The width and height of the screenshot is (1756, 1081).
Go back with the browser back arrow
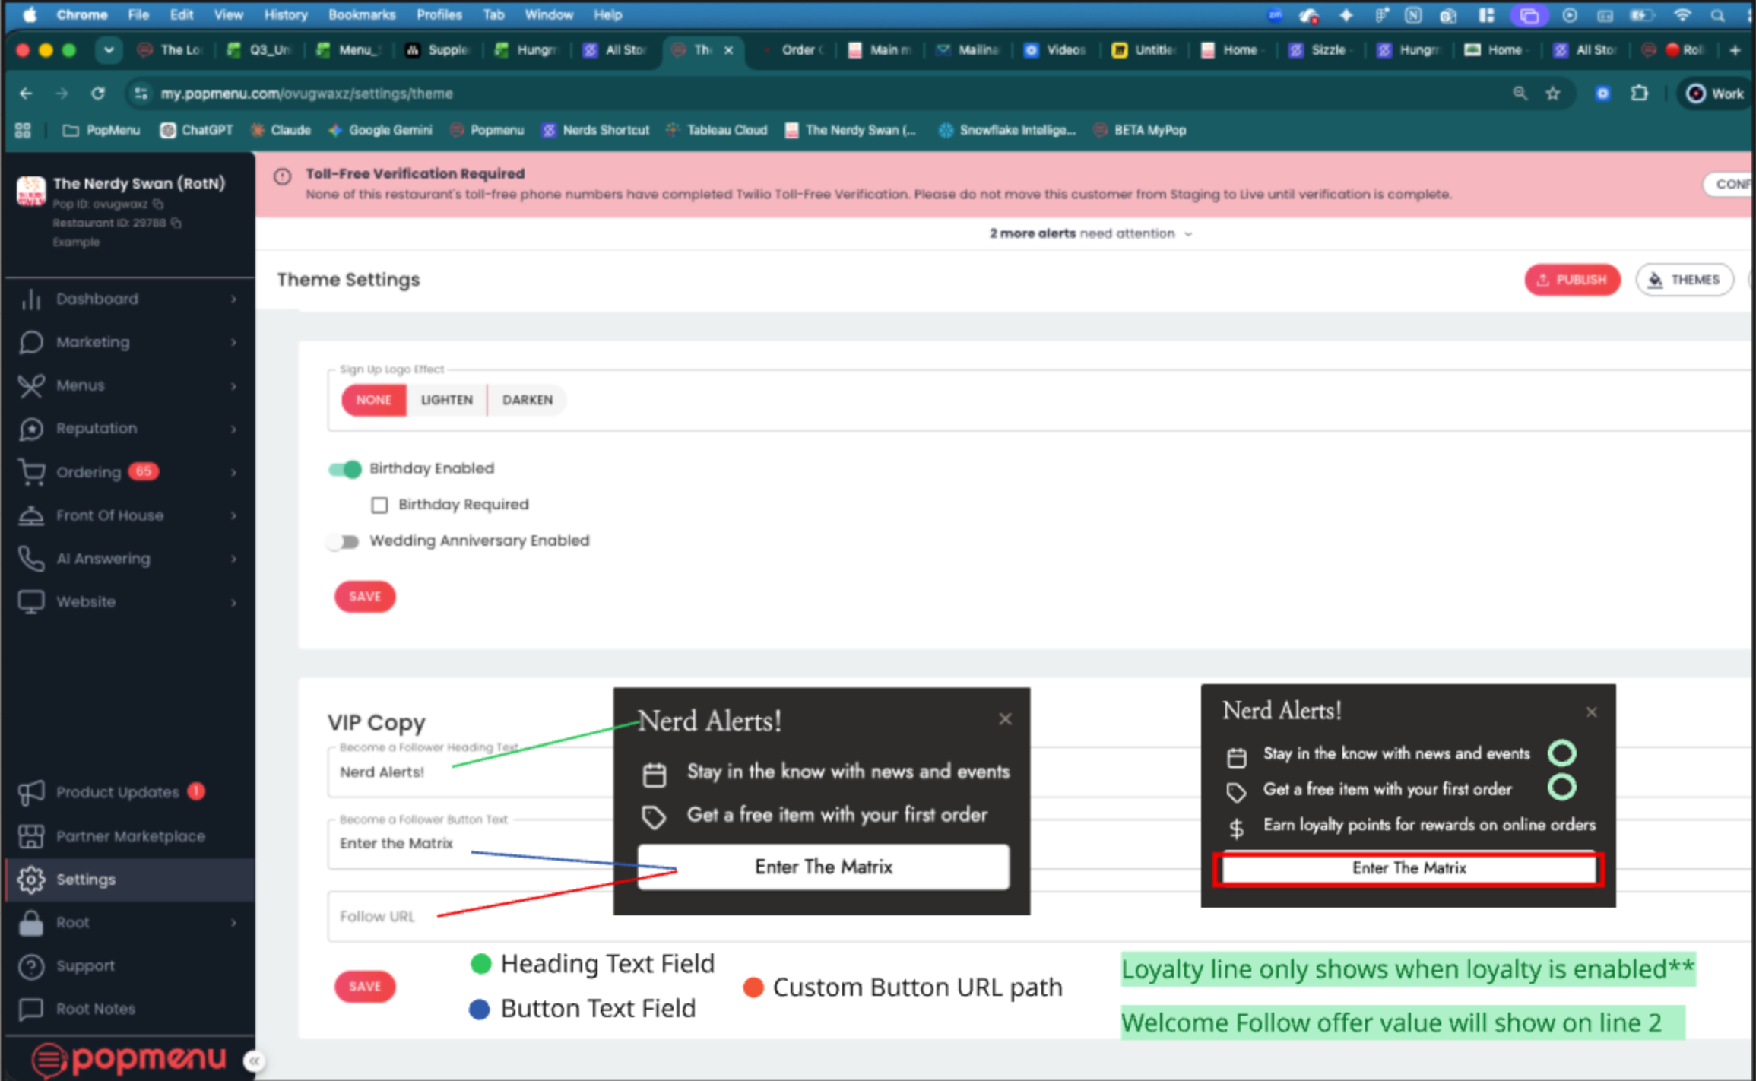pyautogui.click(x=27, y=94)
